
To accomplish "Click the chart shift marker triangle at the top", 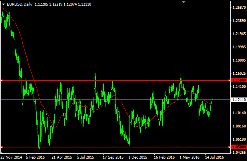I will pyautogui.click(x=183, y=2).
